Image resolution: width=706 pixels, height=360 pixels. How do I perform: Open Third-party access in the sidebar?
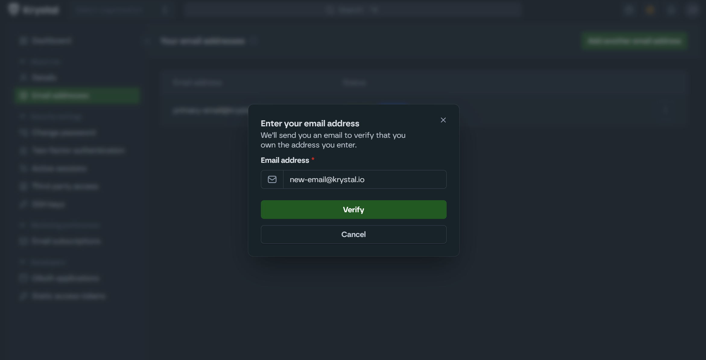click(65, 186)
